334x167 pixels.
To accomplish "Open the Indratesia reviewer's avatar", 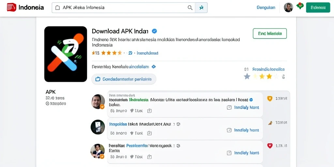I will 98,102.
